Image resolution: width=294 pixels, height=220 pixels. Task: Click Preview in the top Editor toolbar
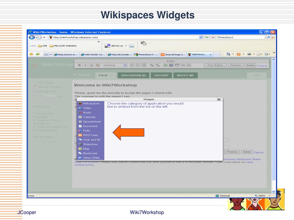[x=236, y=65]
